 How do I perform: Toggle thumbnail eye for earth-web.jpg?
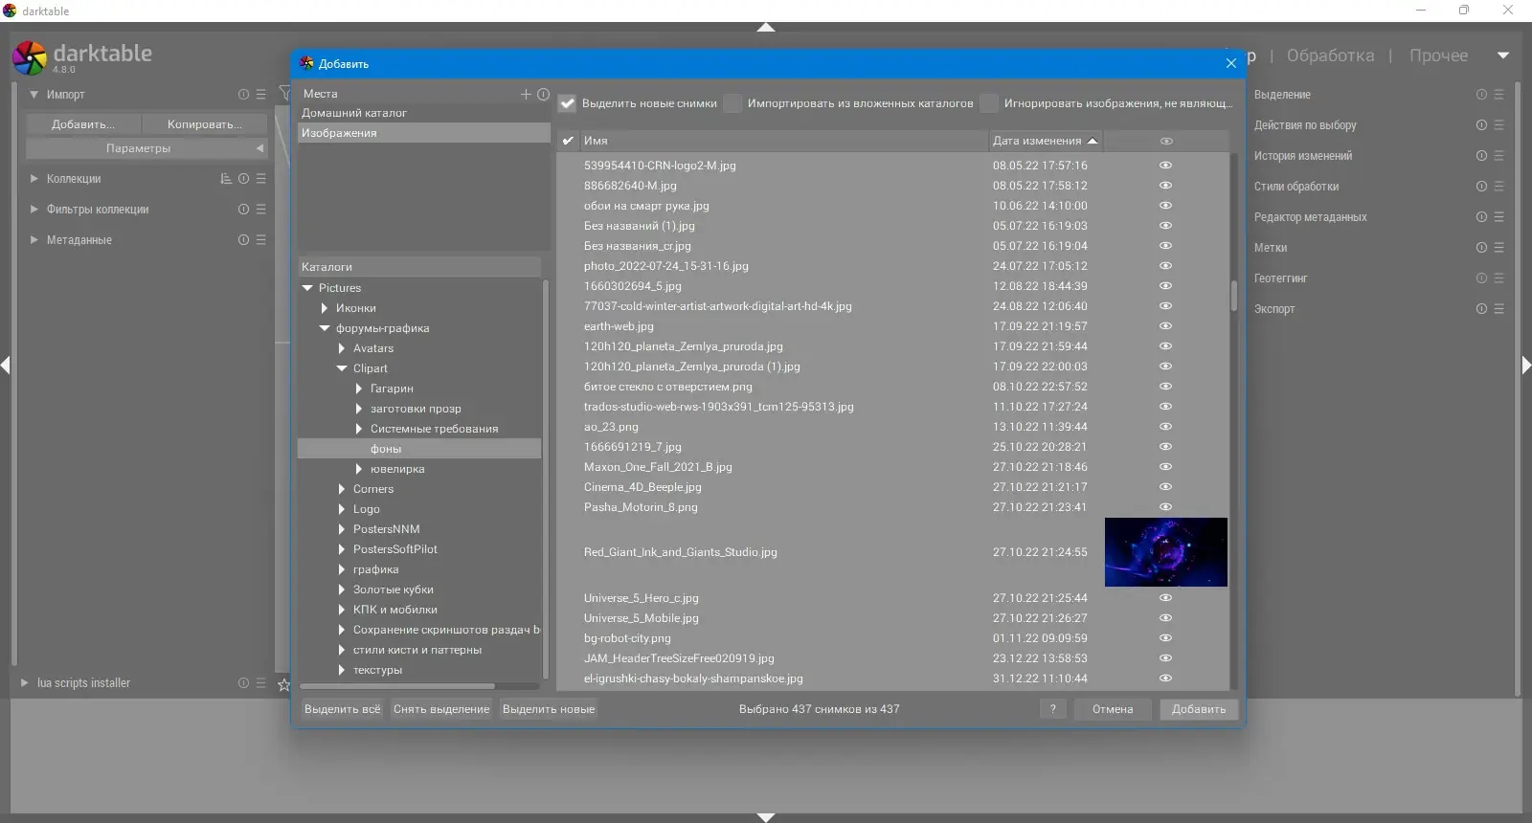1165,326
